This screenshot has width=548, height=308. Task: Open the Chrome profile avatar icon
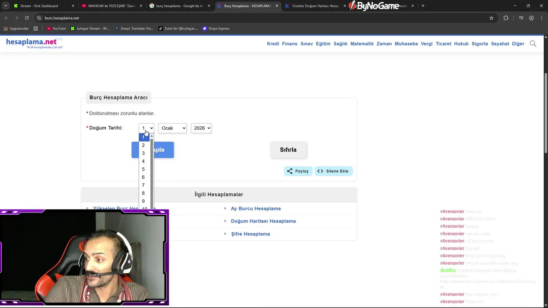pyautogui.click(x=531, y=18)
